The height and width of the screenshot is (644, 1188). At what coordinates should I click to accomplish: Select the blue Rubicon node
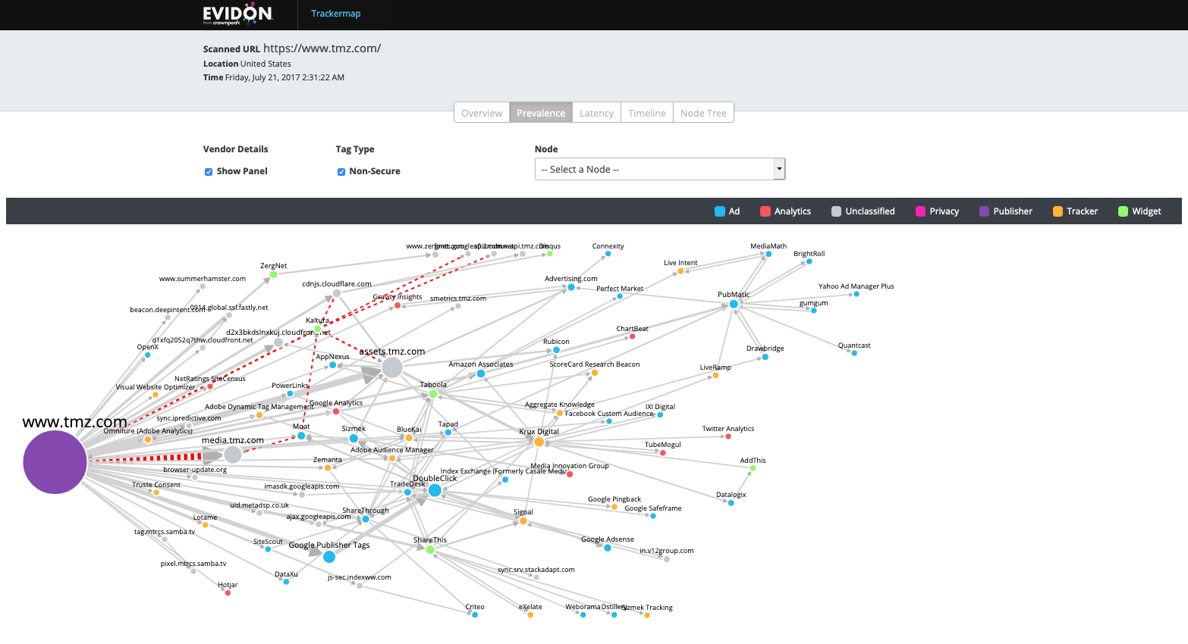click(556, 350)
